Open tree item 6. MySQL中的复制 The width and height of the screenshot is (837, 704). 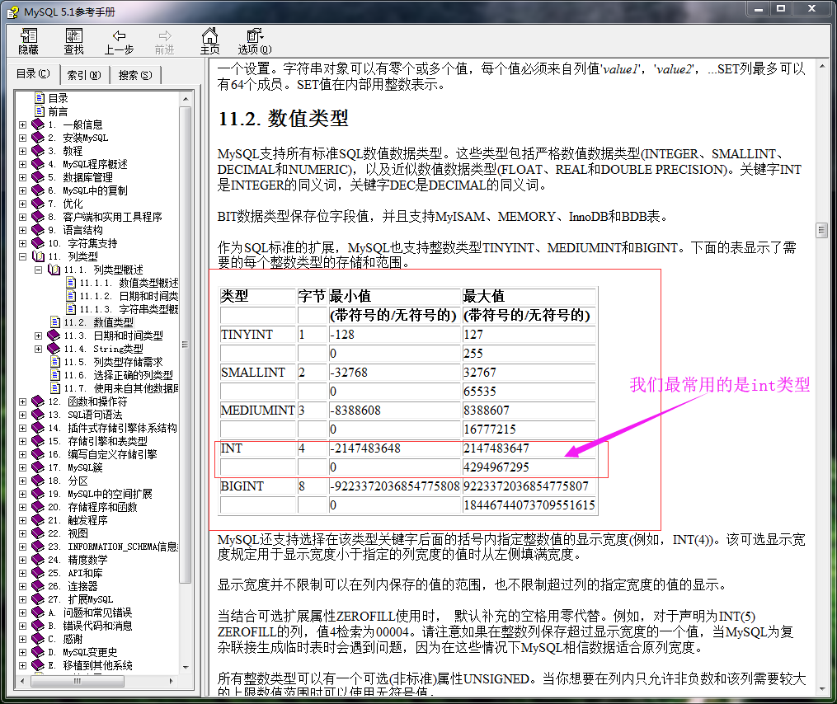click(x=87, y=190)
